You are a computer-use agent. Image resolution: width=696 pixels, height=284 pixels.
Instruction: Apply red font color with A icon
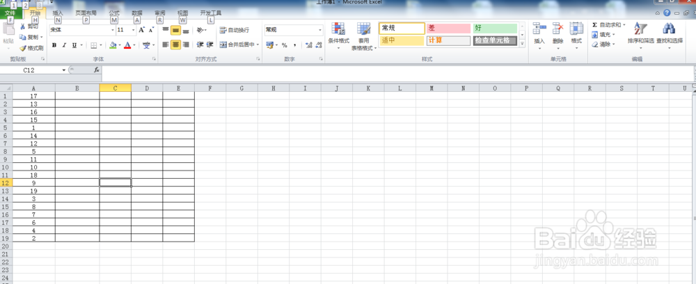point(127,45)
